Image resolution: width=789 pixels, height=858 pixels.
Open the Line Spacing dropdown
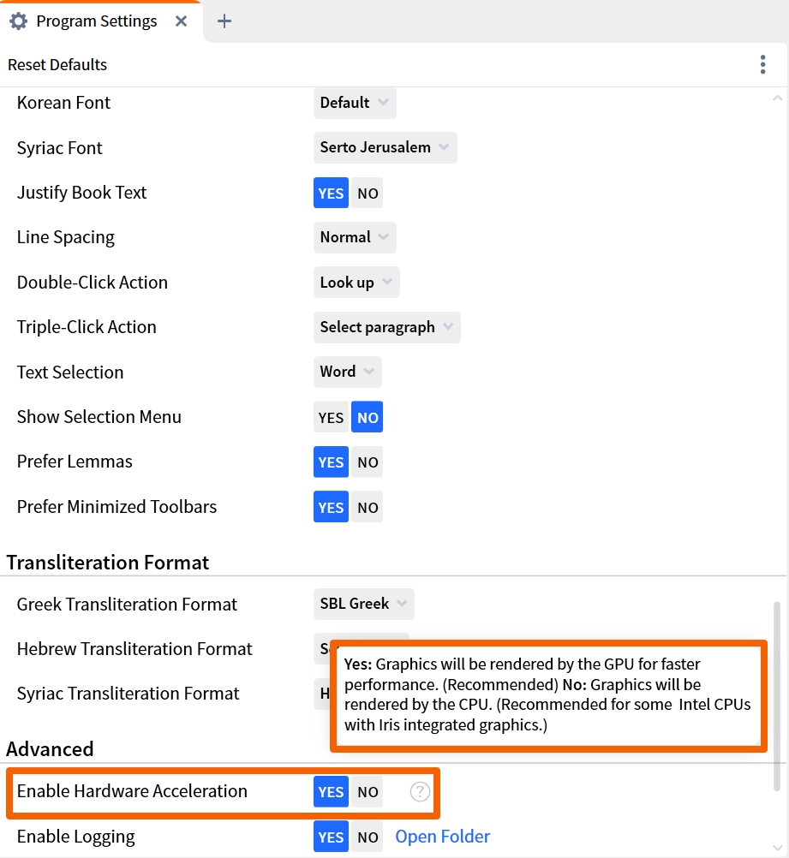point(355,237)
